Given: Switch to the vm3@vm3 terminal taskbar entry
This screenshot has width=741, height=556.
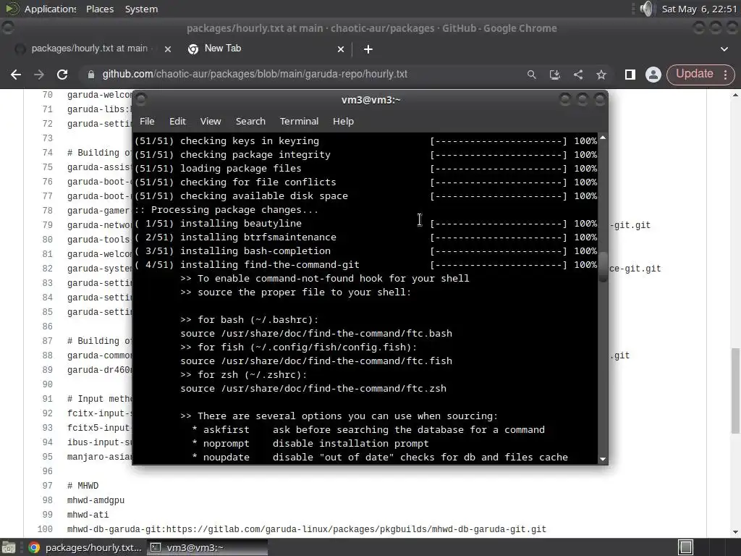Looking at the screenshot, I should [x=207, y=547].
